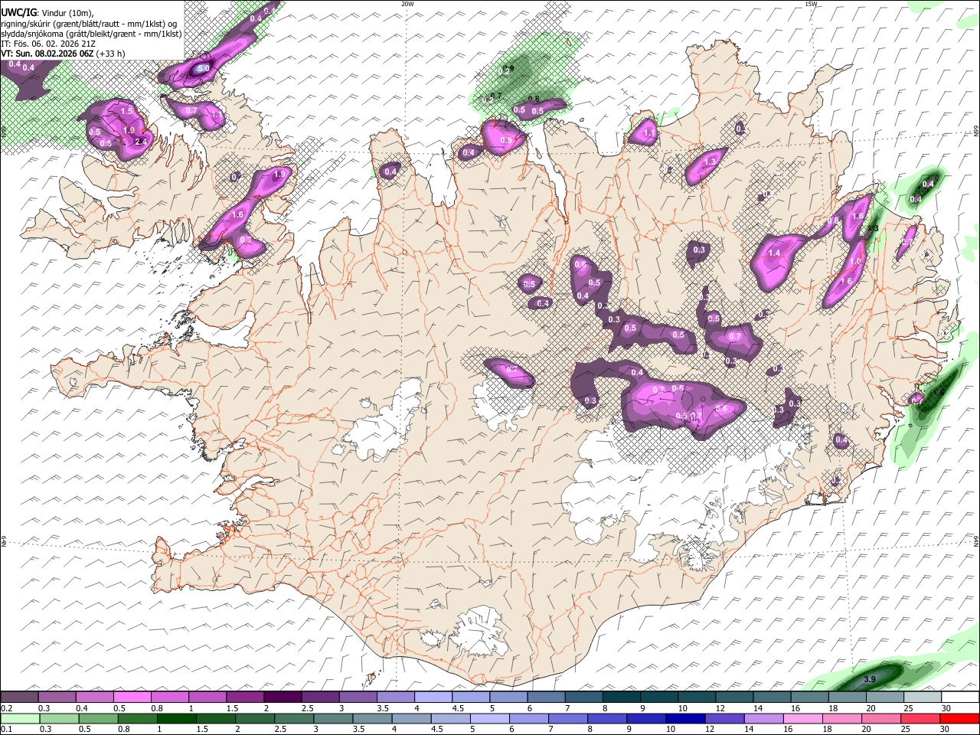Click the '0.1' label under the lower legend row
The image size is (980, 735).
tap(7, 729)
